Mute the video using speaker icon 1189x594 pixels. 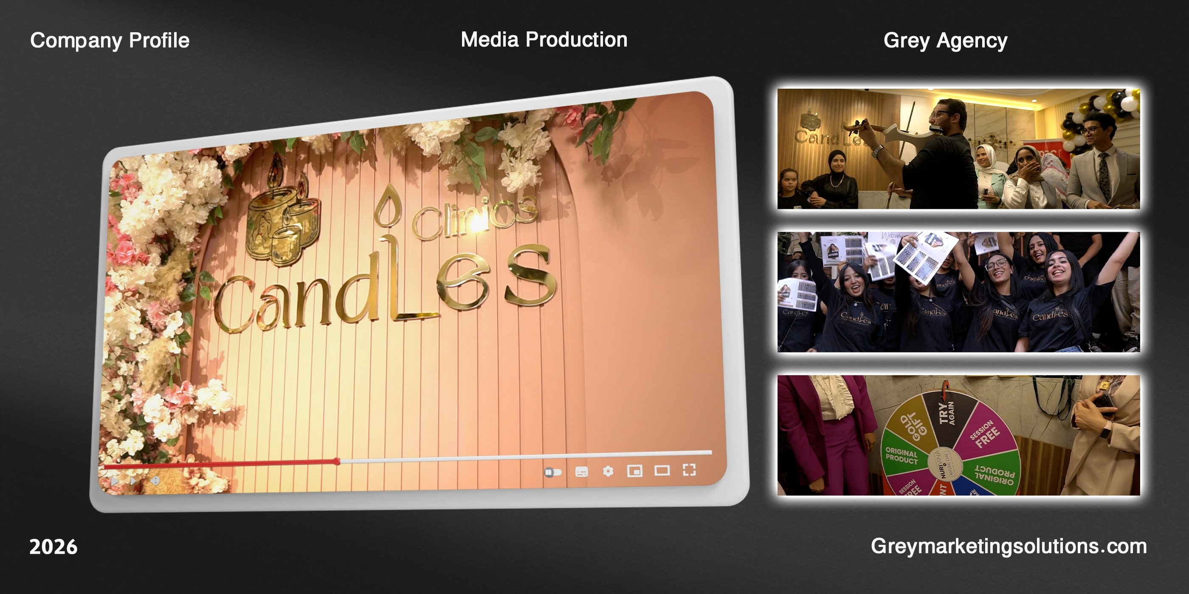155,481
